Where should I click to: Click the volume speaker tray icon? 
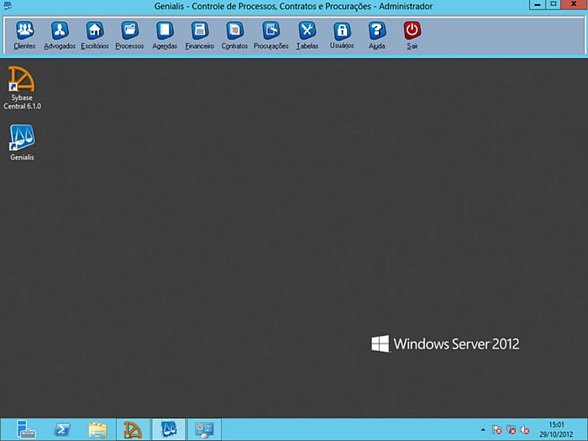525,430
